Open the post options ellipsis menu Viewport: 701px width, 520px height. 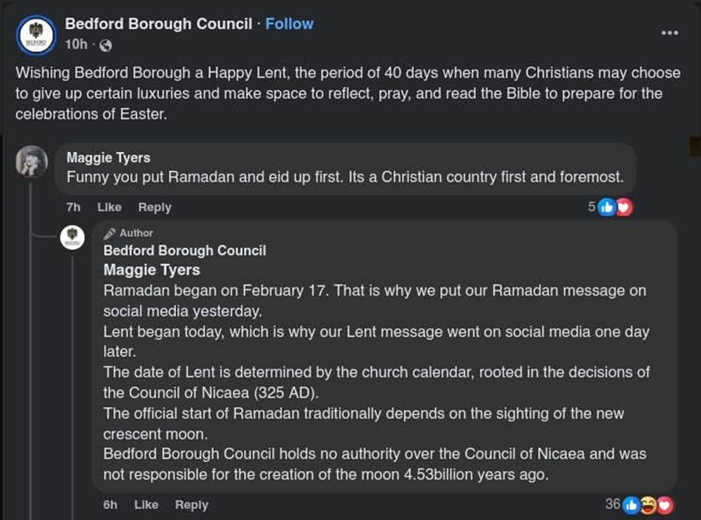(x=668, y=32)
